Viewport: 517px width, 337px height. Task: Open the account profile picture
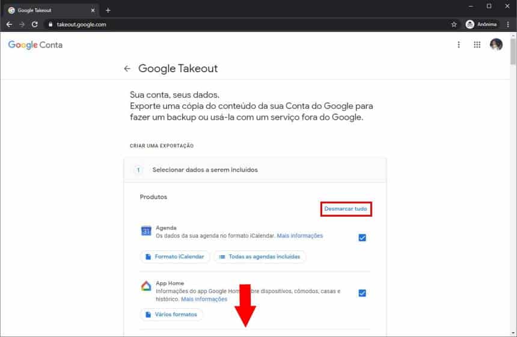[496, 45]
